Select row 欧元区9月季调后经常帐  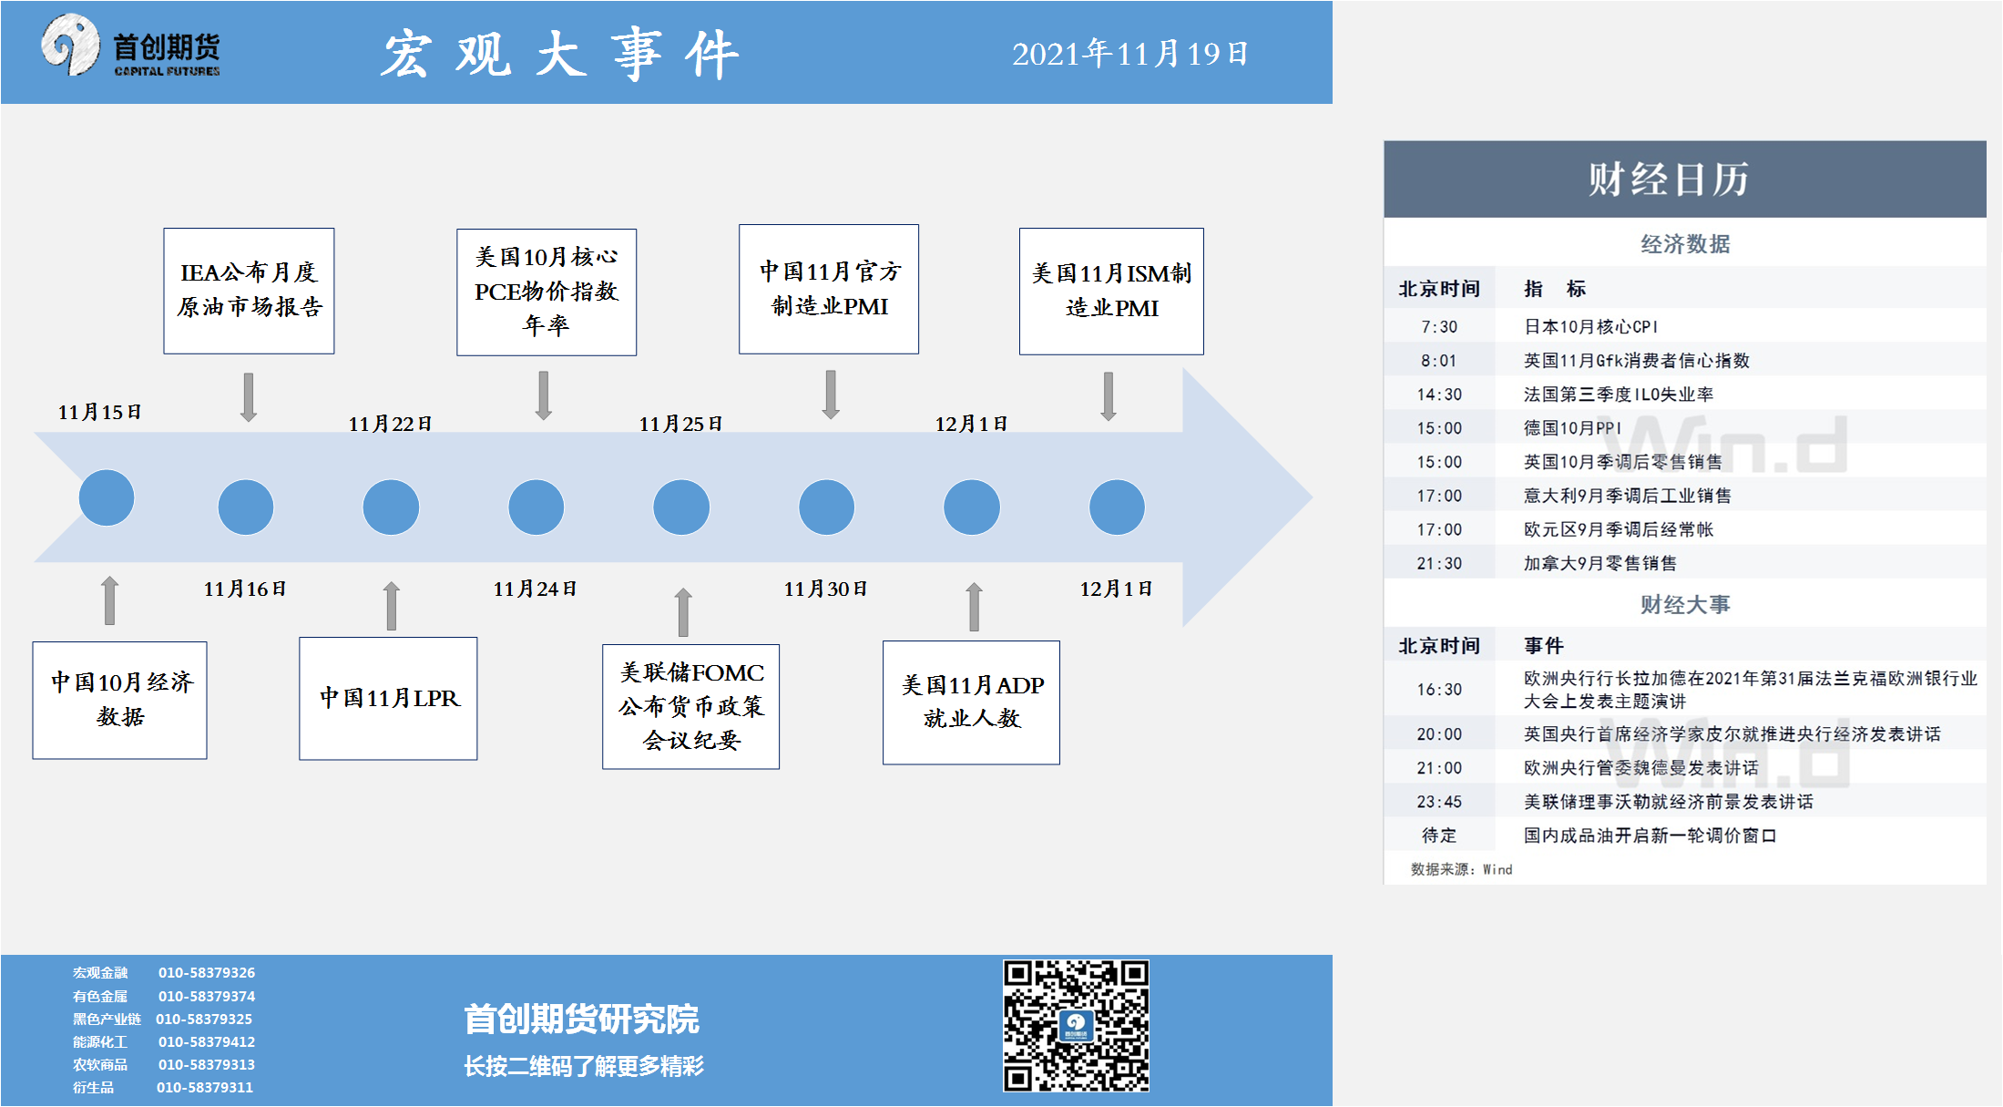click(1685, 528)
